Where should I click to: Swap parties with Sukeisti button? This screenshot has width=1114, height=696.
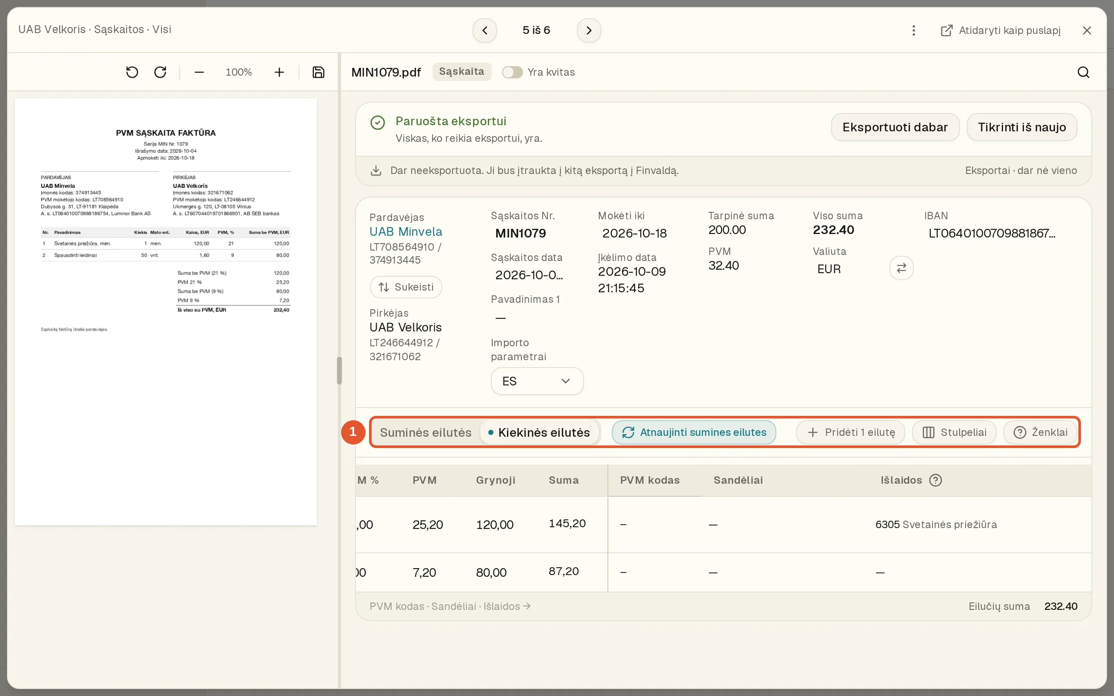click(406, 287)
